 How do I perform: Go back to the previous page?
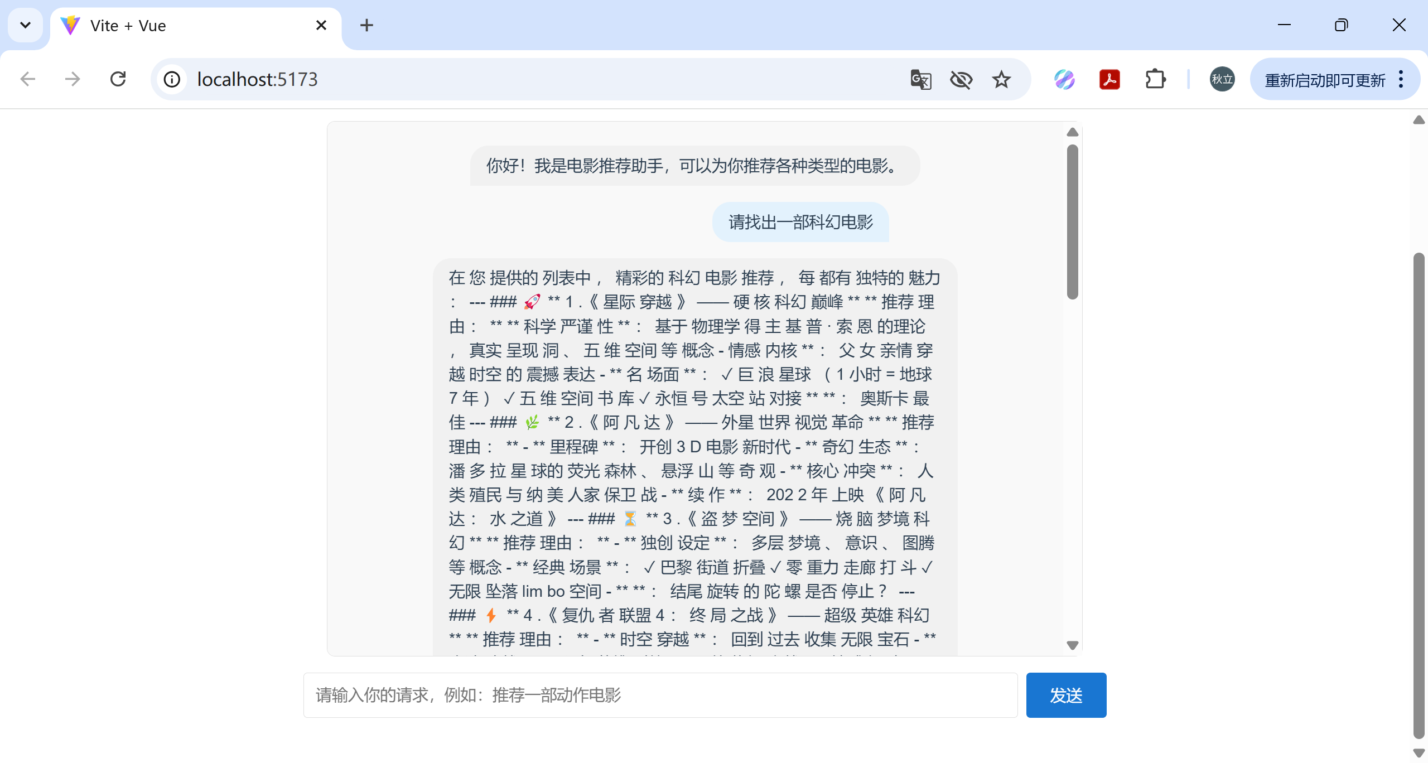pyautogui.click(x=28, y=79)
